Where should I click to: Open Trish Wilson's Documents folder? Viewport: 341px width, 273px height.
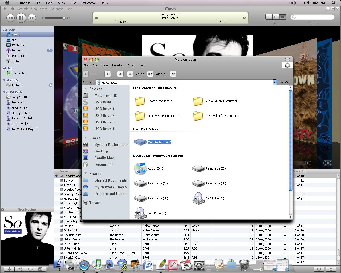point(198,116)
